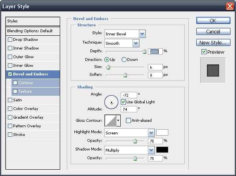The width and height of the screenshot is (236, 176).
Task: Select the Up direction radio button
Action: pyautogui.click(x=107, y=60)
